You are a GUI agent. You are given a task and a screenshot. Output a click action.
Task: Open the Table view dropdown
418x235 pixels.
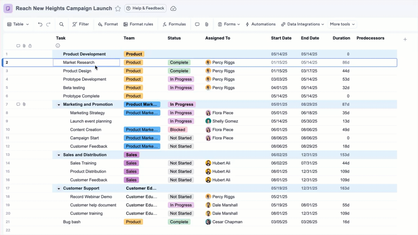tap(18, 24)
